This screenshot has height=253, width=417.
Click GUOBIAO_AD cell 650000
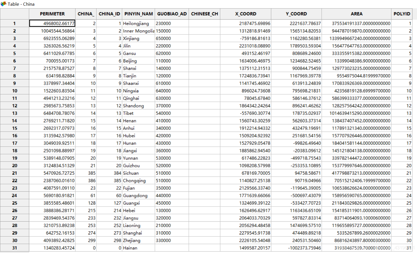click(x=172, y=38)
